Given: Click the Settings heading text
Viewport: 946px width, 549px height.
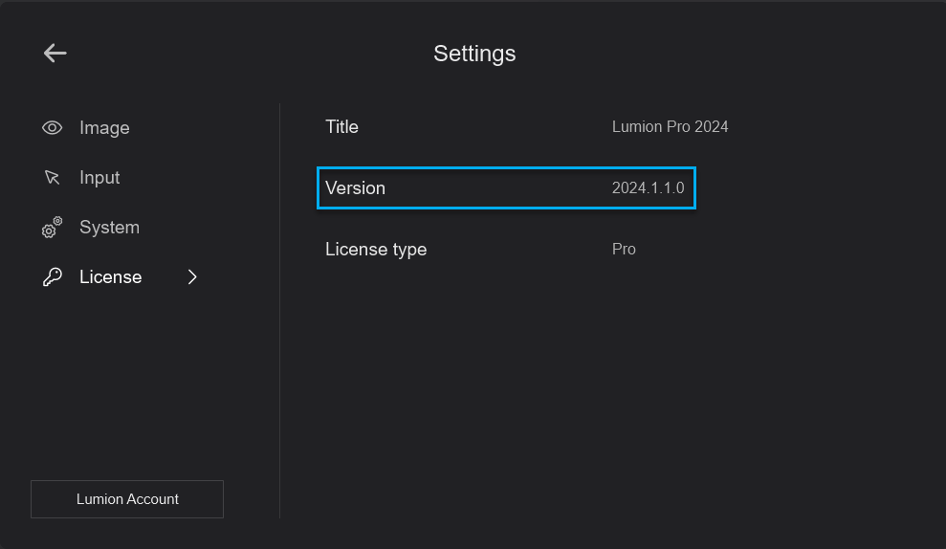Looking at the screenshot, I should tap(474, 54).
